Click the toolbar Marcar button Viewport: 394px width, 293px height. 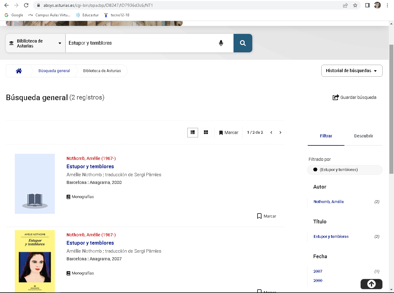(229, 132)
